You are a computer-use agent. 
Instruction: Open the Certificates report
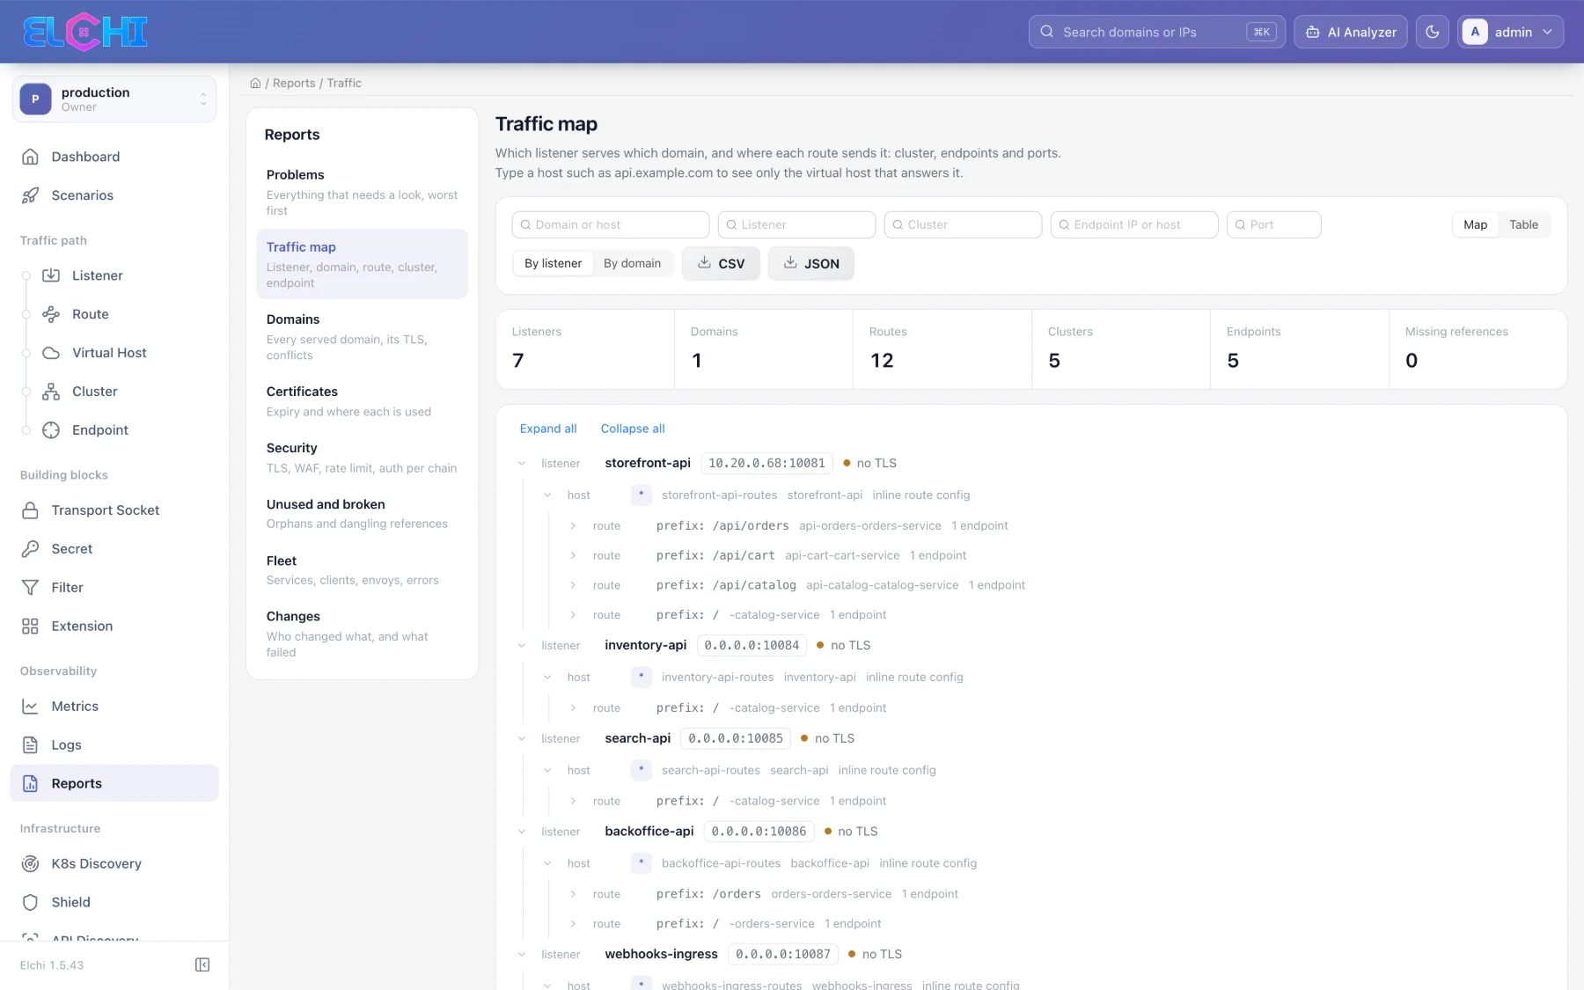tap(362, 400)
